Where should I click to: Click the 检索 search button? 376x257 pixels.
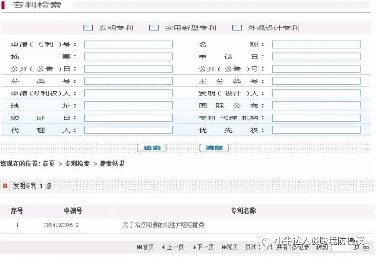click(x=152, y=148)
